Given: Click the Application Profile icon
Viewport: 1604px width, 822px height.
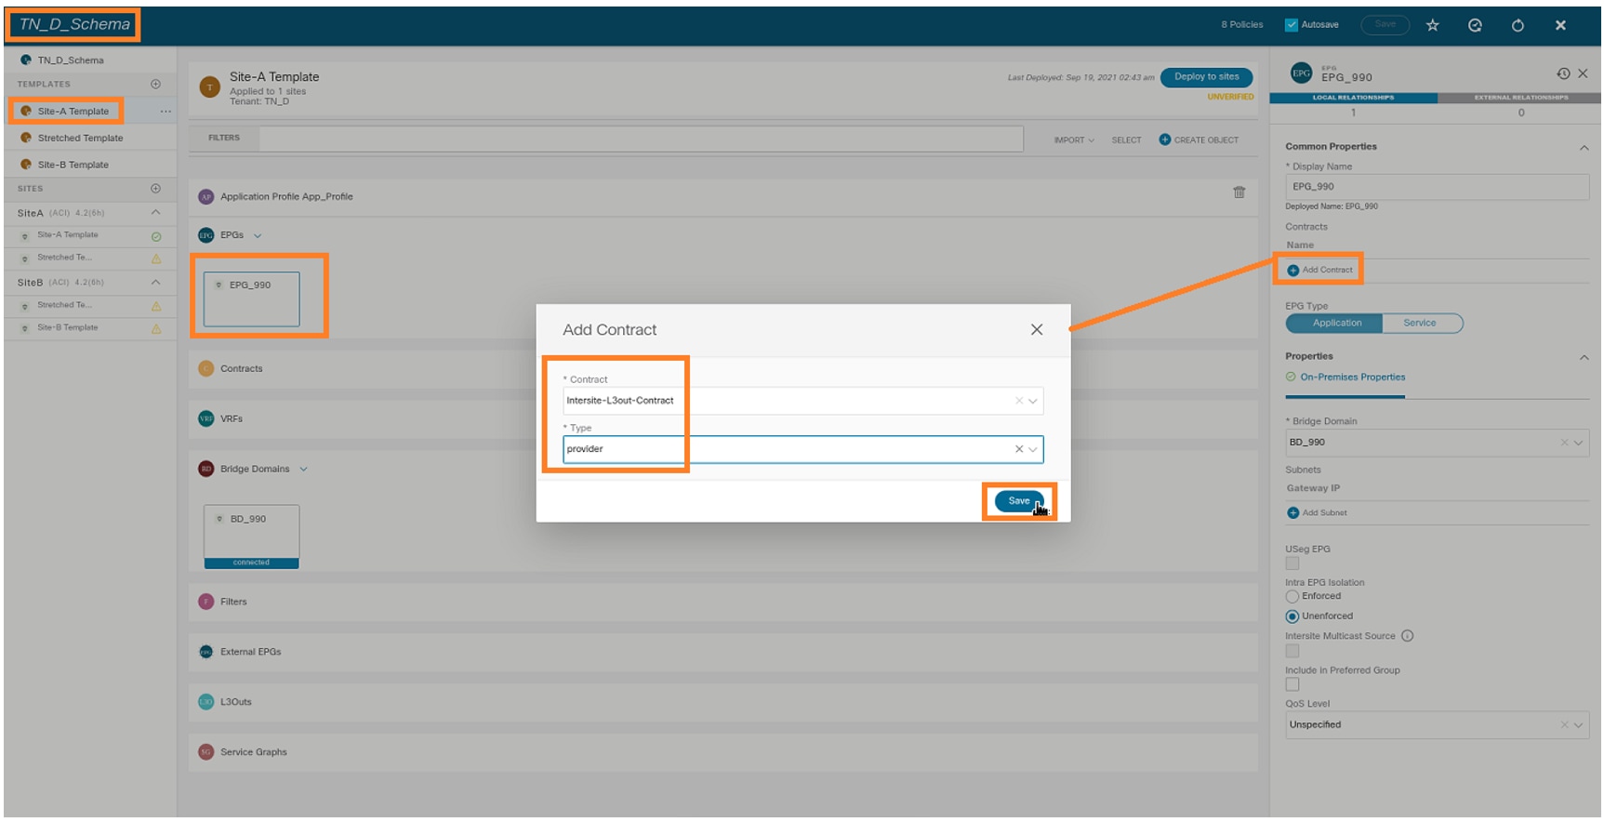Looking at the screenshot, I should tap(206, 197).
